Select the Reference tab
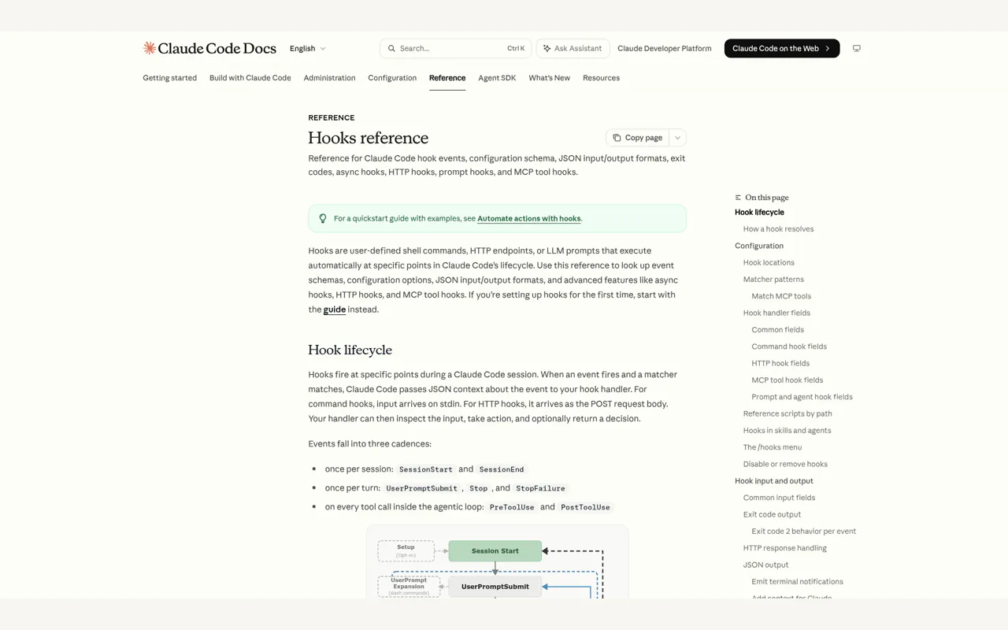 (x=447, y=78)
